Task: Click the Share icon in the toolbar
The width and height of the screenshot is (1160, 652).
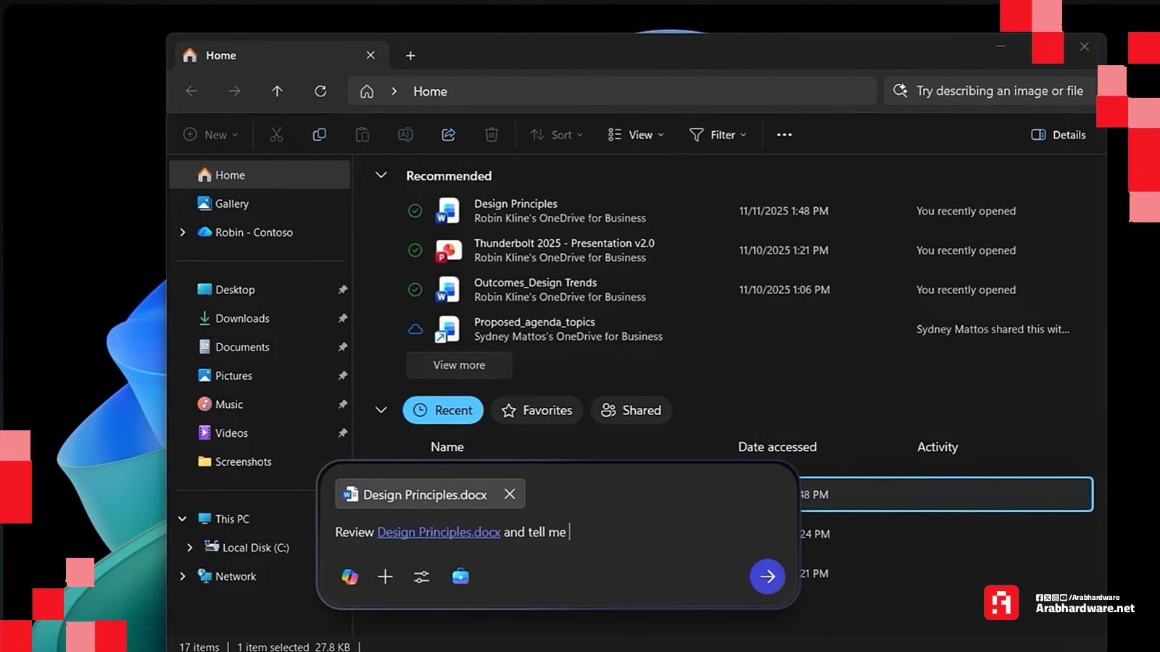Action: (x=448, y=135)
